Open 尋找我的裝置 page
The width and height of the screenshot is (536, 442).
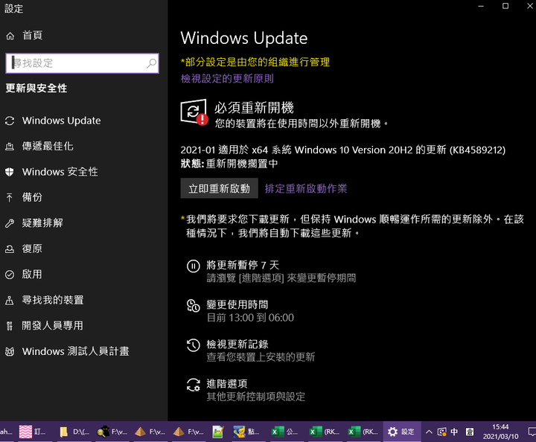(x=53, y=300)
